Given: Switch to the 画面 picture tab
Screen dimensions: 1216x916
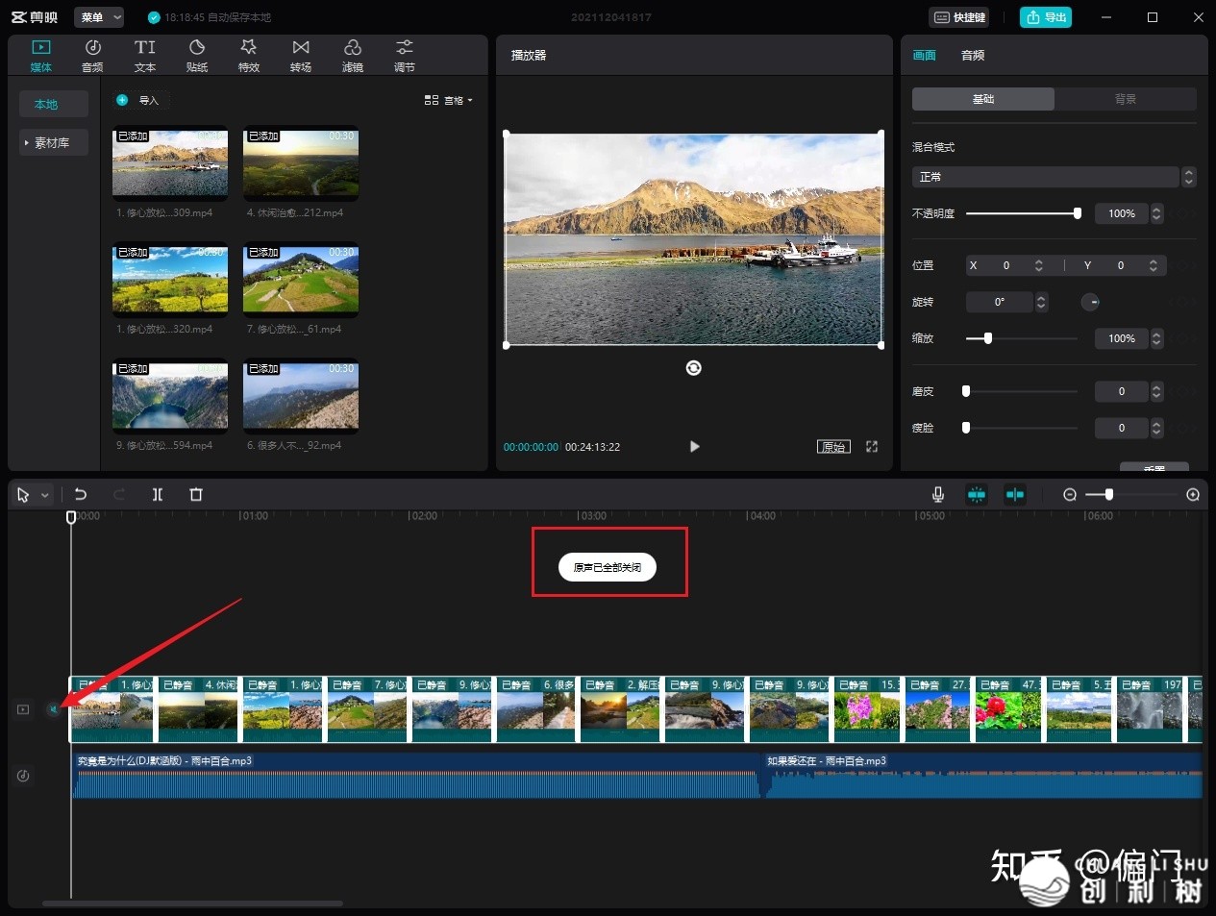Looking at the screenshot, I should (924, 56).
